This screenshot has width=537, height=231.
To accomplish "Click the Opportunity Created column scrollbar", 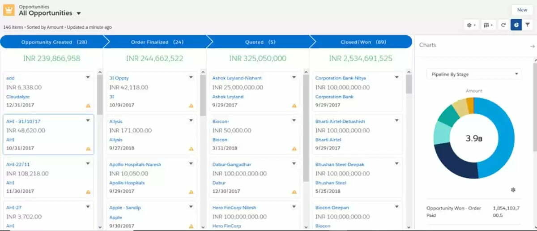I will pos(100,90).
